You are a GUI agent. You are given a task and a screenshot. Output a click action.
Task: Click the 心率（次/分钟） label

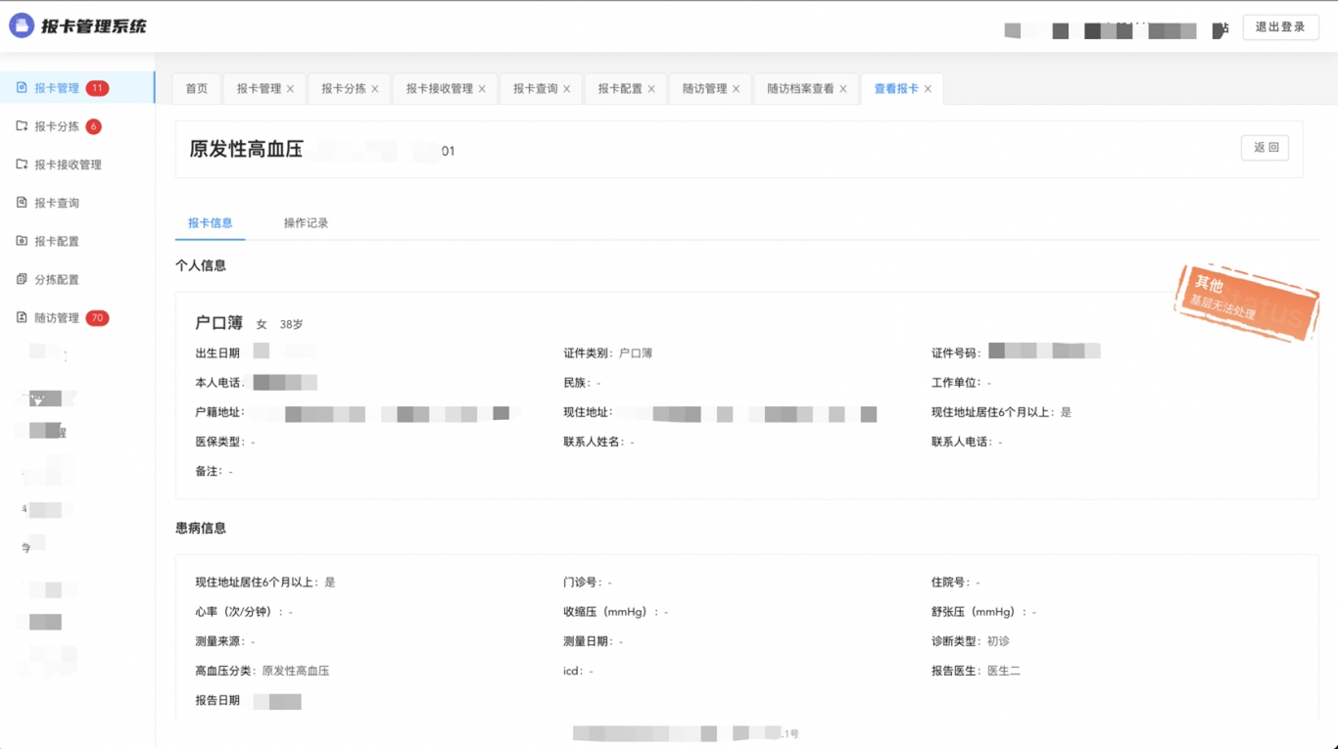237,612
